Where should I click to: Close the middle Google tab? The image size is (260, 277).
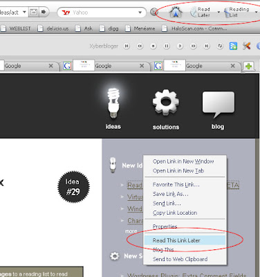(142, 66)
